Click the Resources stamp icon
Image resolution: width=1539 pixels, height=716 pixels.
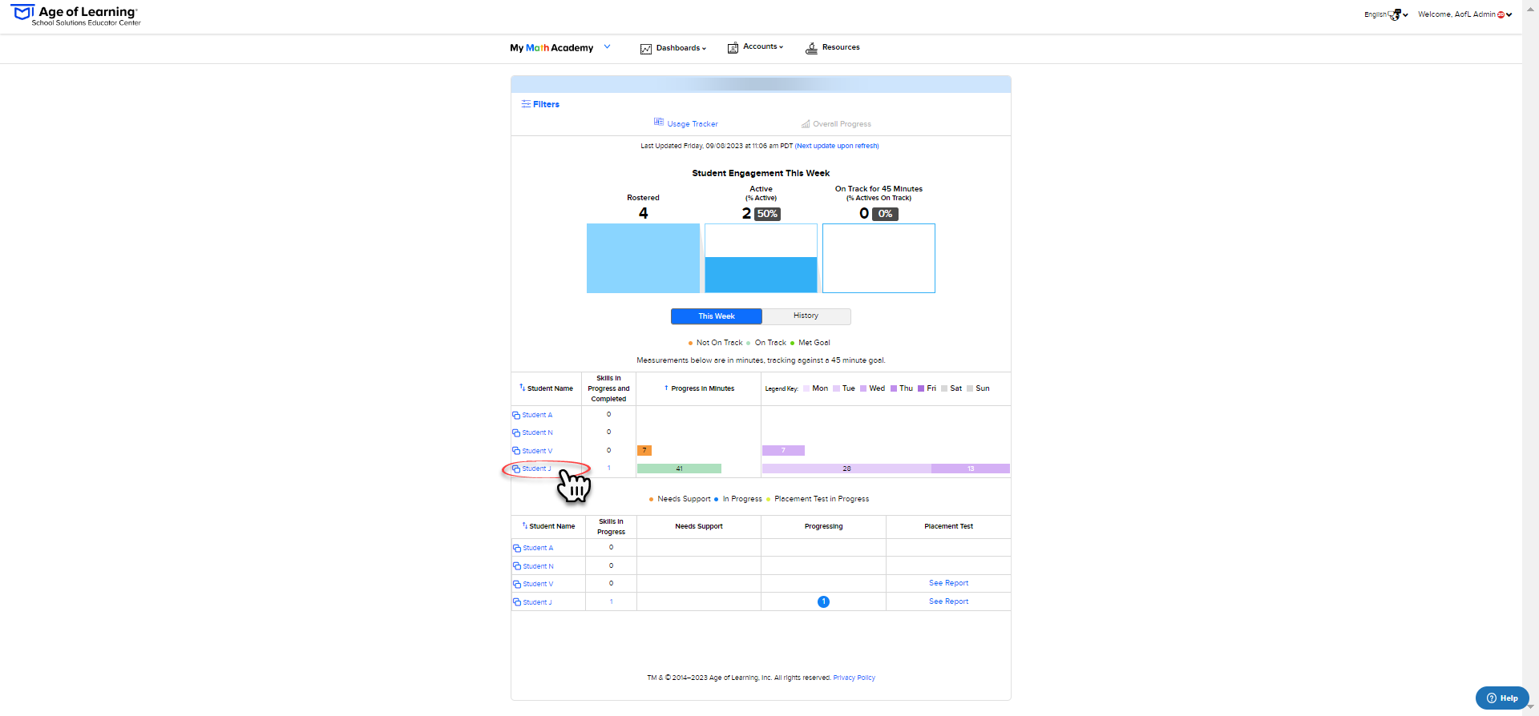(811, 48)
